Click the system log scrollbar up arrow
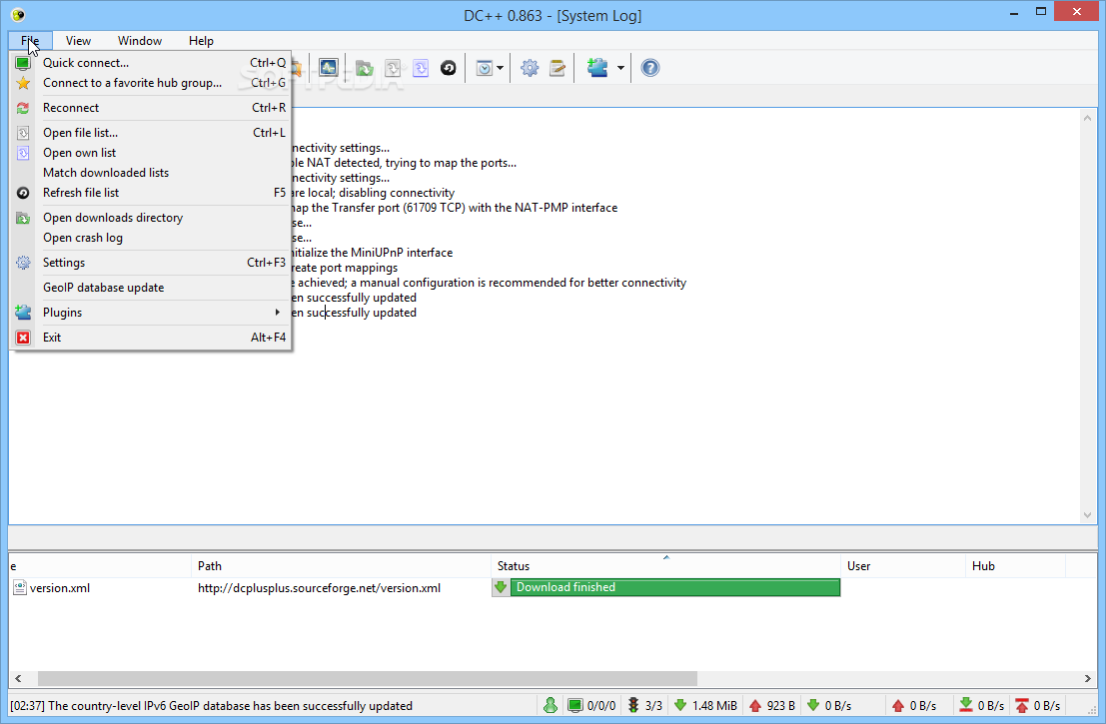Viewport: 1106px width, 724px height. [x=1087, y=119]
